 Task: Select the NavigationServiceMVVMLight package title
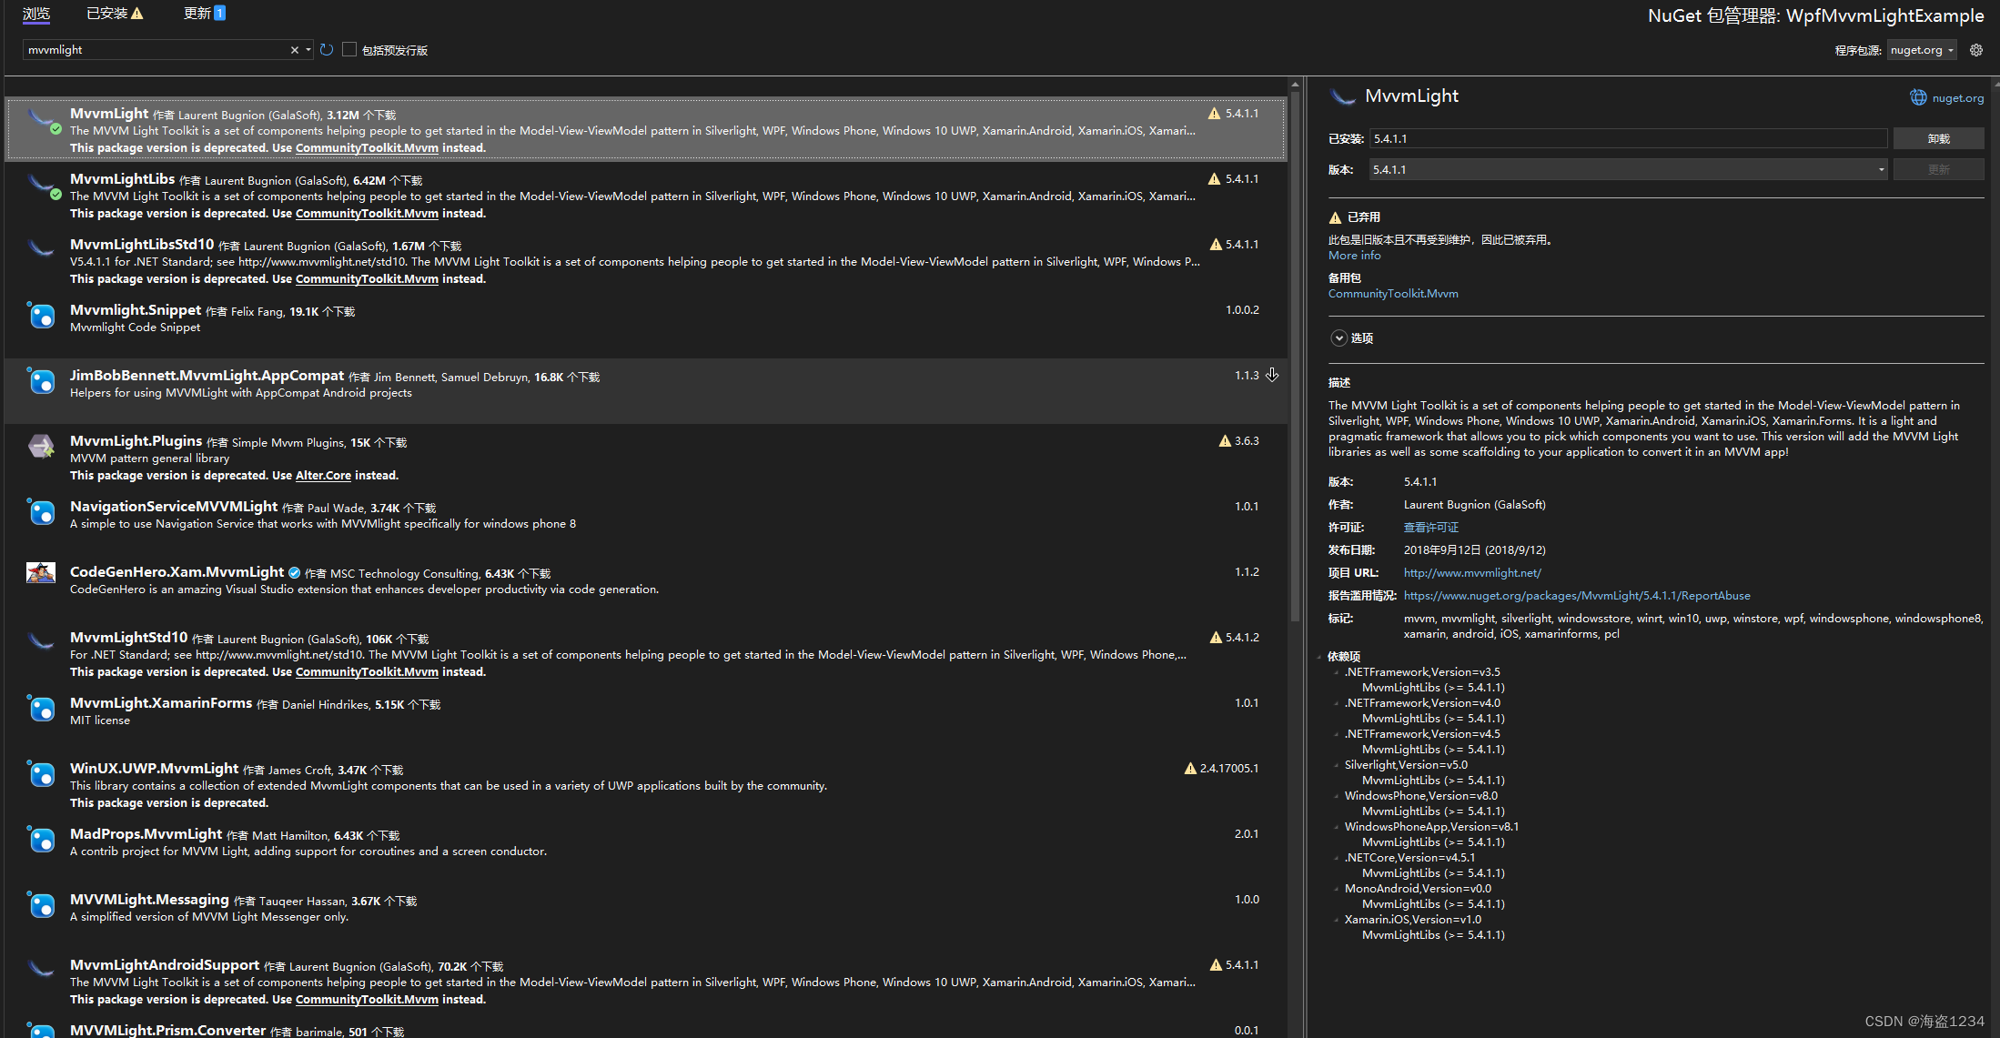[174, 507]
